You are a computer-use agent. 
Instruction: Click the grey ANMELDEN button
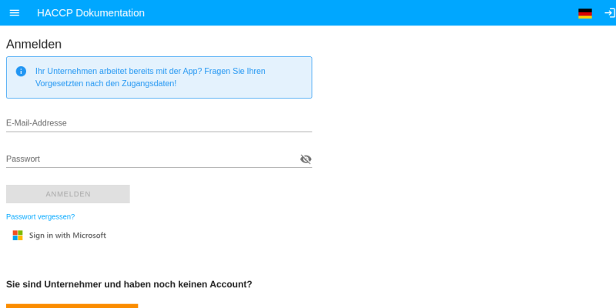68,194
